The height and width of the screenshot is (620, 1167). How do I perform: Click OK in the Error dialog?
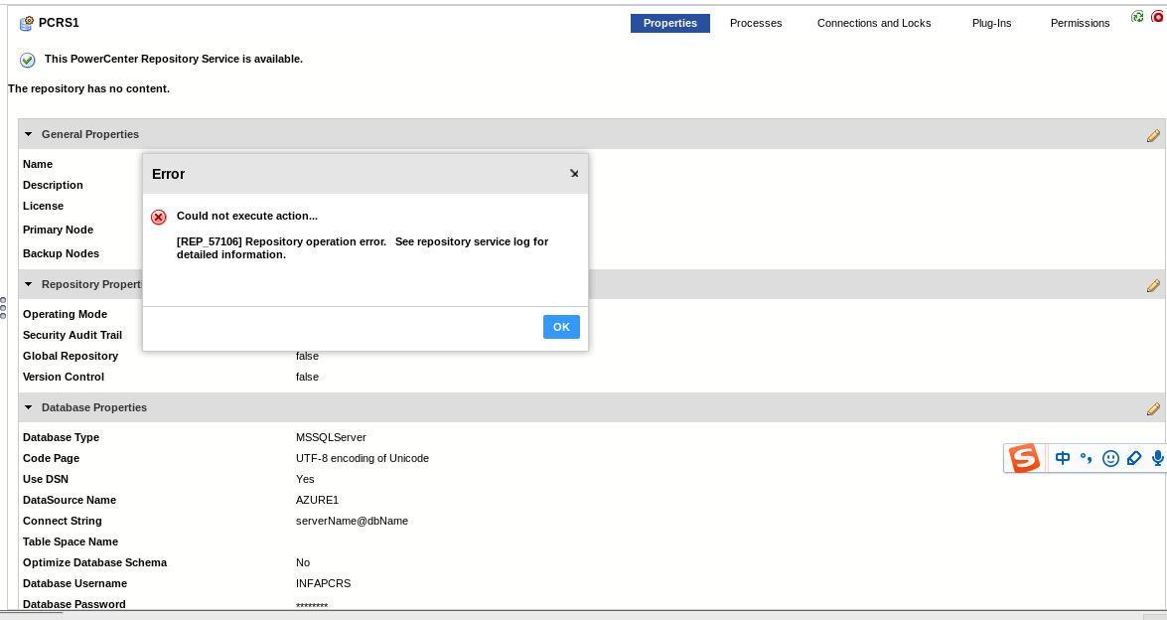[x=561, y=327]
